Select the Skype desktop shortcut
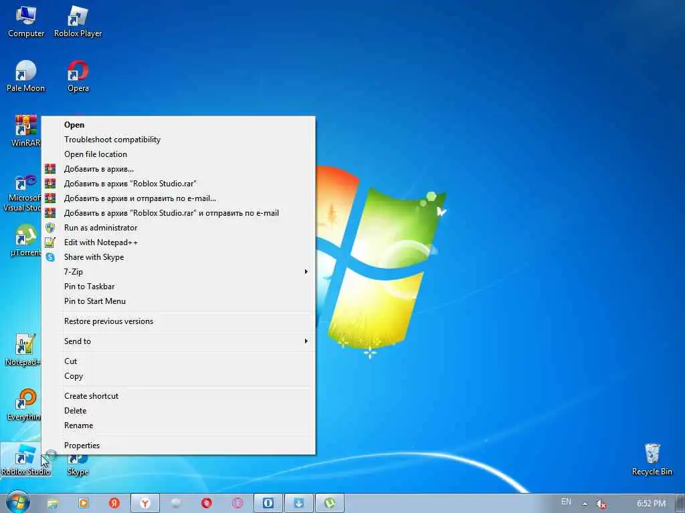The width and height of the screenshot is (685, 513). coord(78,465)
